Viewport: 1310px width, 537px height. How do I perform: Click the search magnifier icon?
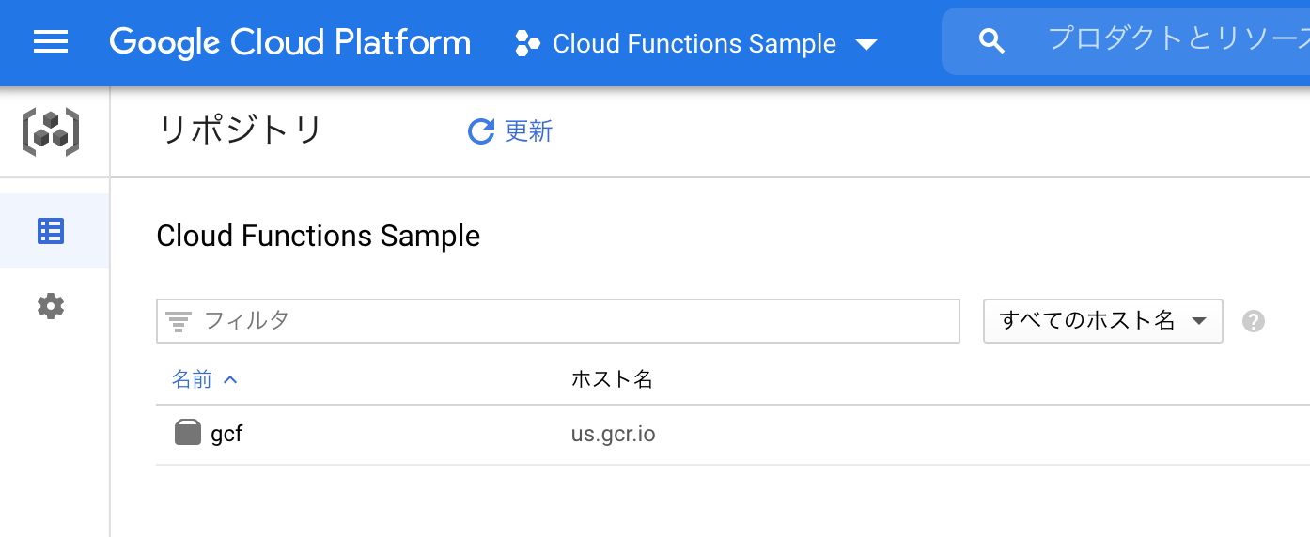click(x=991, y=41)
